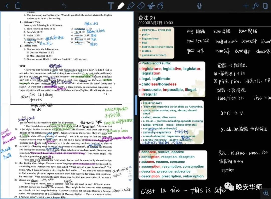Tap the Prefix+root+suffix slide image
This screenshot has height=199, width=271.
click(x=172, y=79)
